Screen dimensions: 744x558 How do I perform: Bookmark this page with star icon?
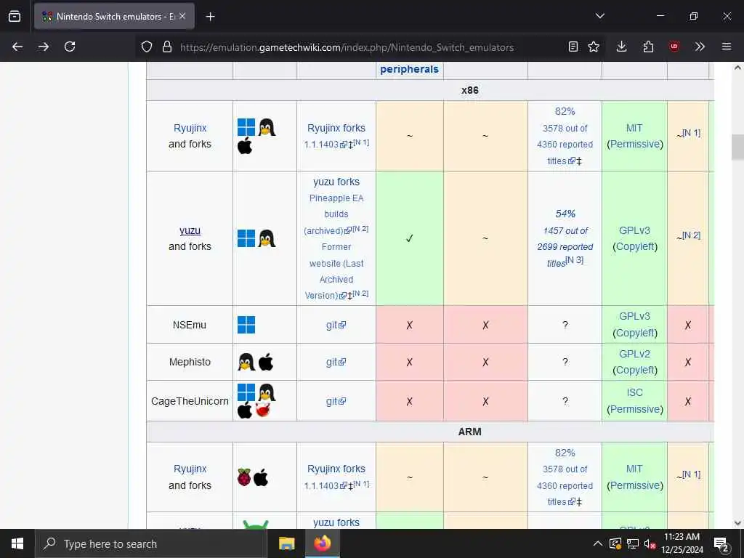[x=594, y=46]
